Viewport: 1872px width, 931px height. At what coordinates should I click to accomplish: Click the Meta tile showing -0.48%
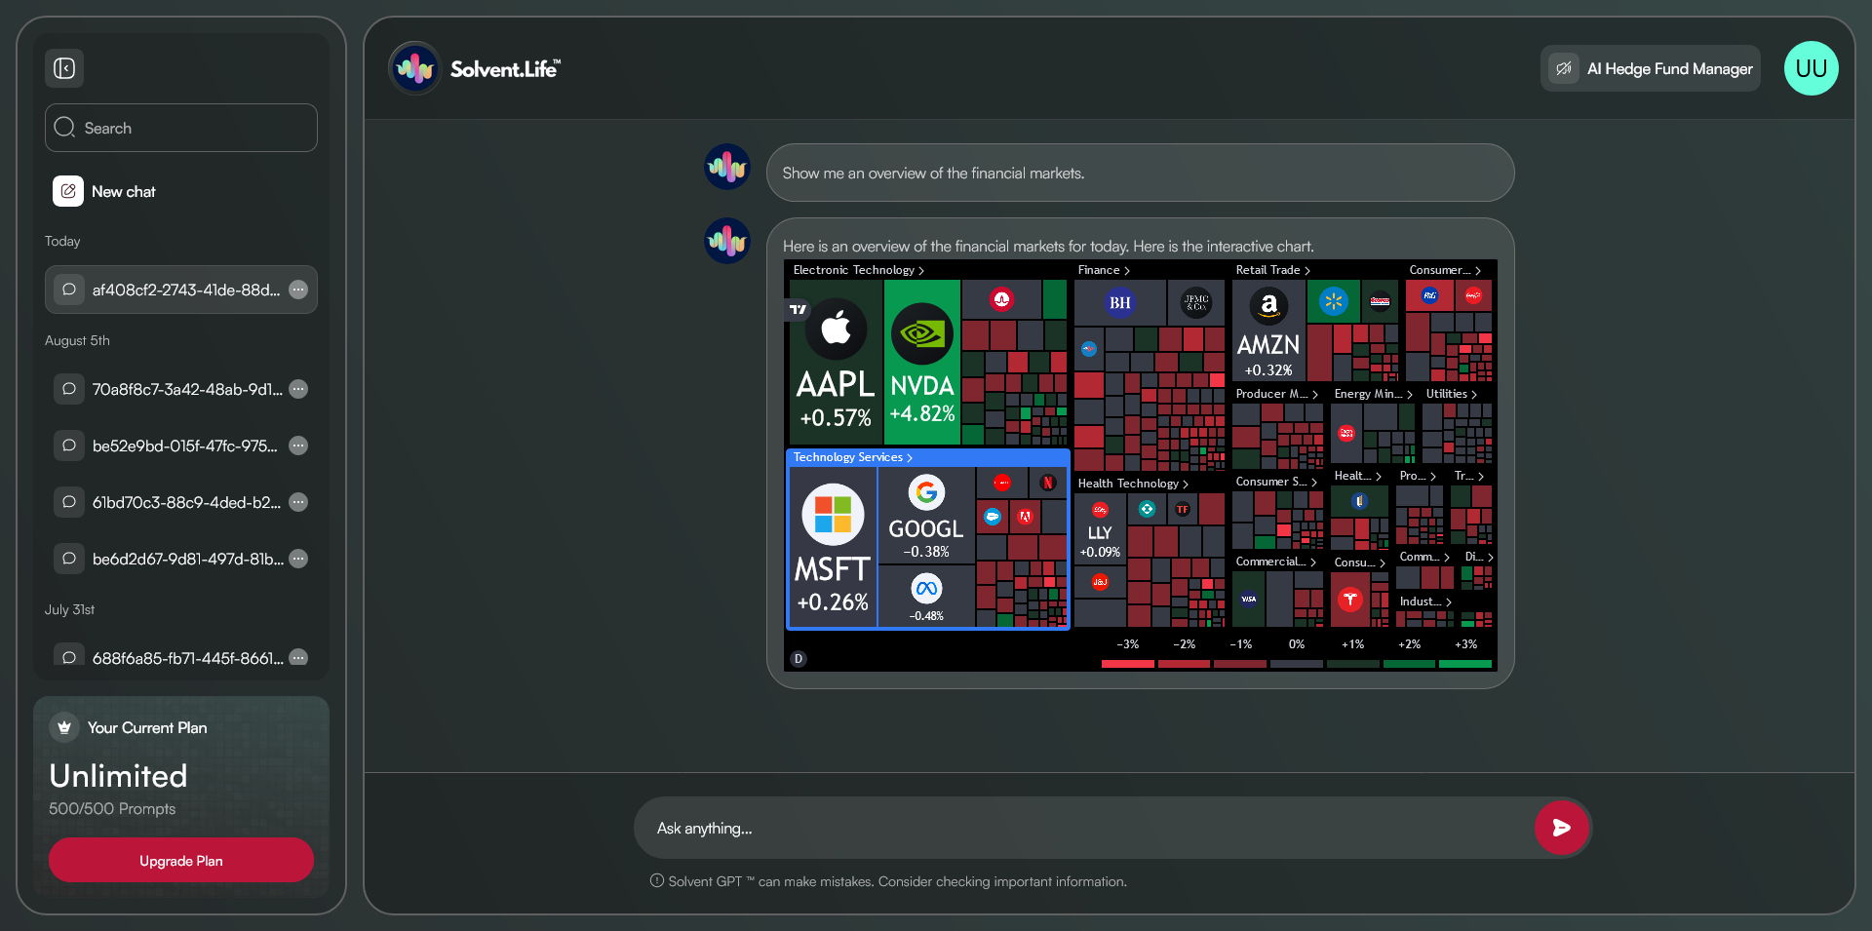[926, 596]
